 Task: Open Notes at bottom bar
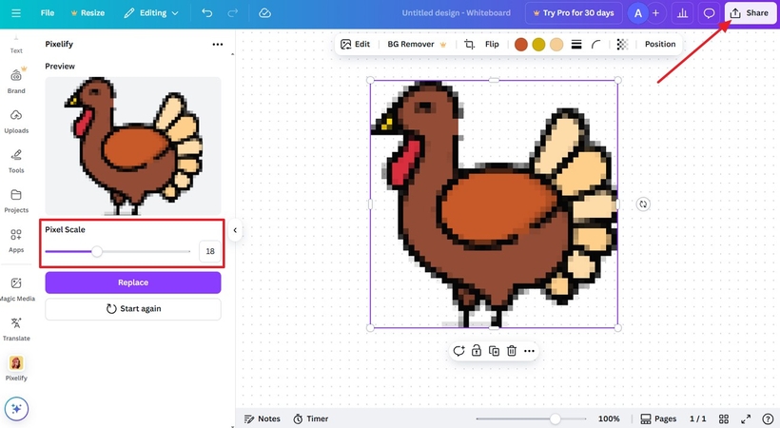click(263, 418)
